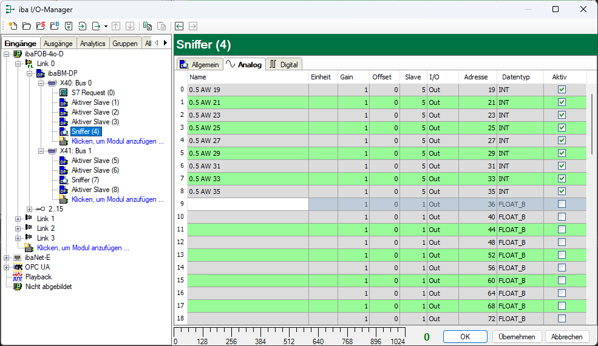This screenshot has width=598, height=346.
Task: Click the S7 Request (0) module icon
Action: tap(64, 93)
